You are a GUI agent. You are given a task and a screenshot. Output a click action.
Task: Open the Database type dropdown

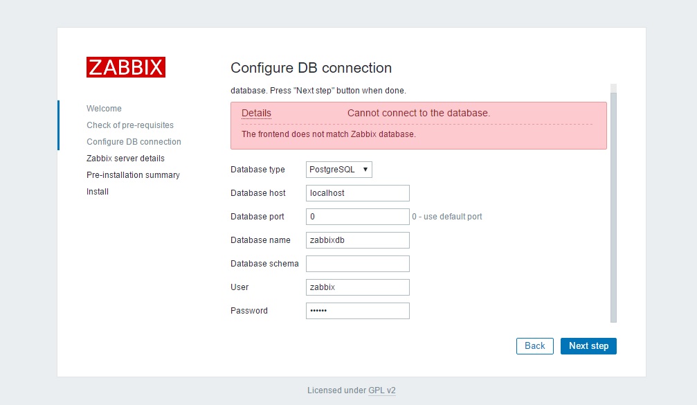(x=339, y=170)
